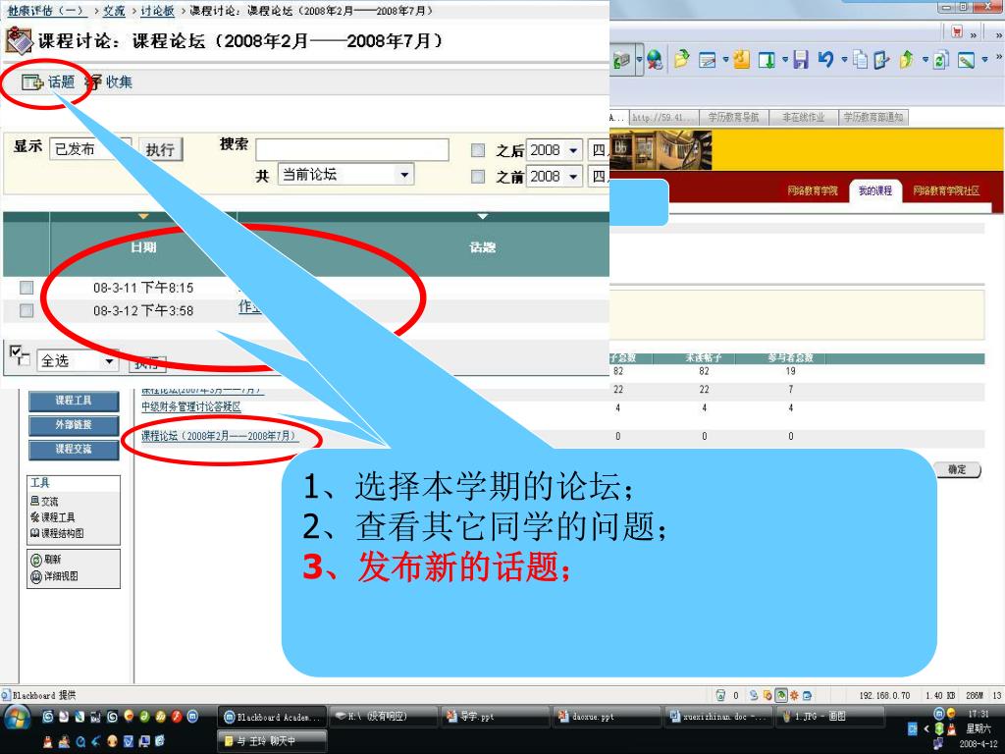The image size is (1005, 754).
Task: Open the 网络教育学院社区 tab
Action: tap(946, 190)
